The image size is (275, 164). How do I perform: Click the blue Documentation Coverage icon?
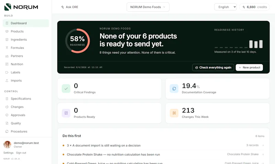coord(174,89)
